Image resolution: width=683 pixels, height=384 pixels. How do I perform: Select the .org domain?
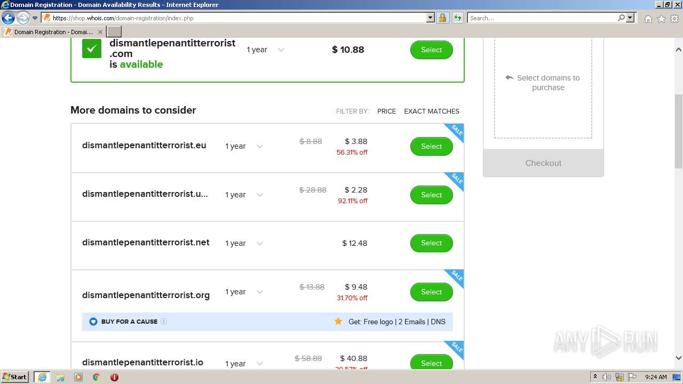pyautogui.click(x=431, y=292)
